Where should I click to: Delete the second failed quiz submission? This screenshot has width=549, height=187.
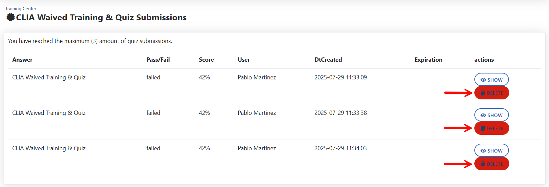(x=492, y=128)
